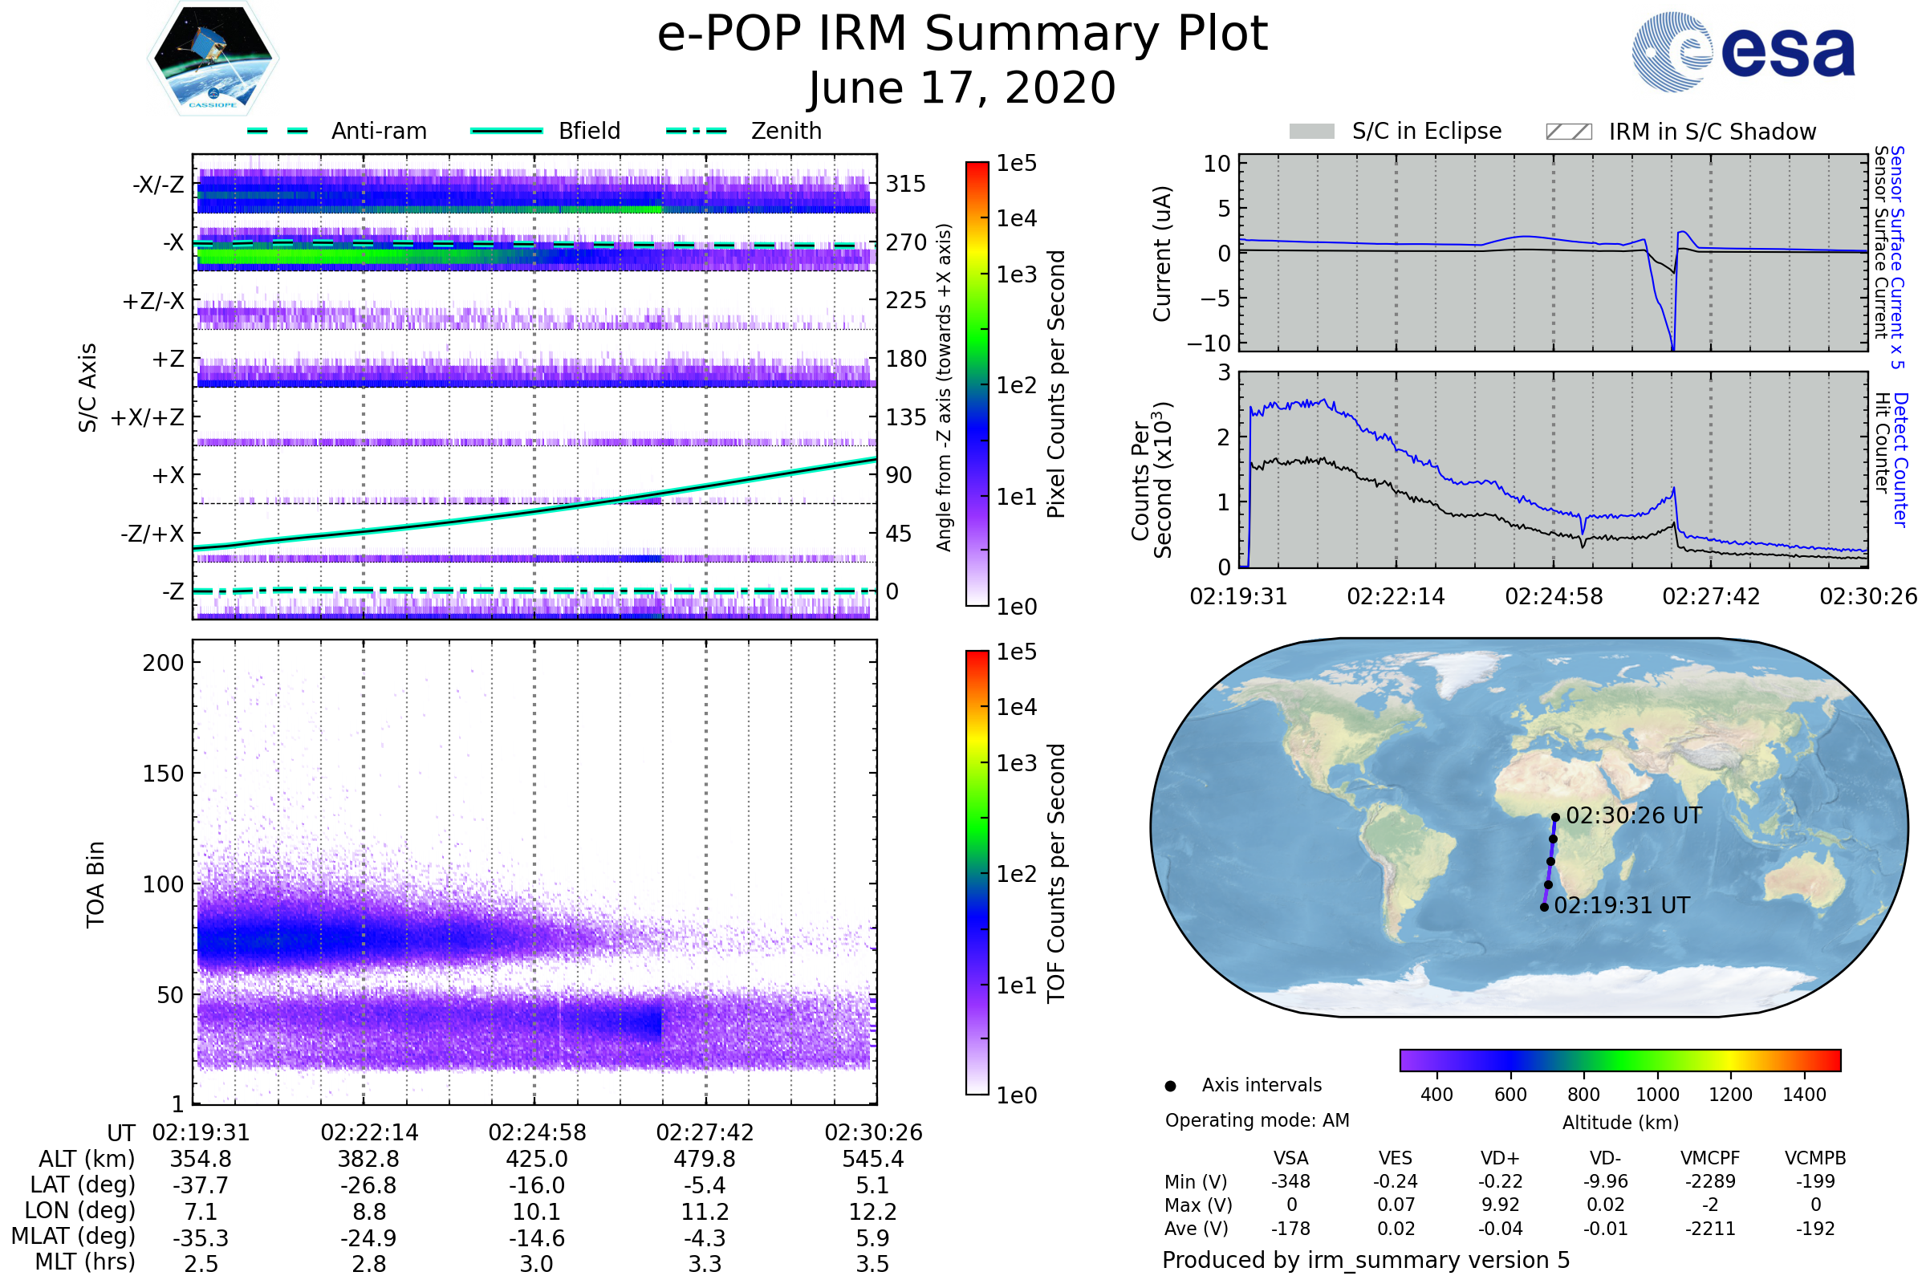Click the Altitude (km) horizontal colorbar
1926x1284 pixels.
pos(1619,1059)
